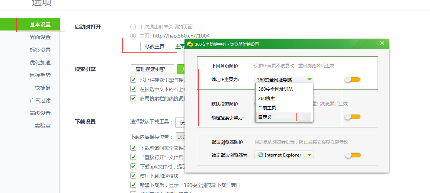Toggle checkbox 使用下载加速模块

[x=133, y=176]
